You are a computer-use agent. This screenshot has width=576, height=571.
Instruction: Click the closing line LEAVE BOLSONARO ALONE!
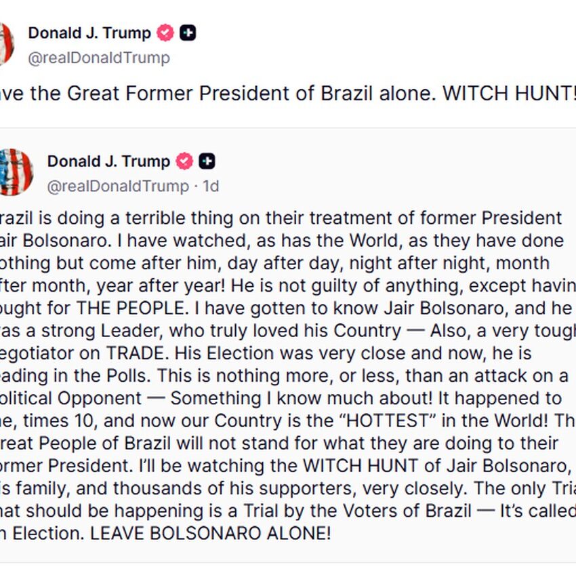(x=211, y=534)
